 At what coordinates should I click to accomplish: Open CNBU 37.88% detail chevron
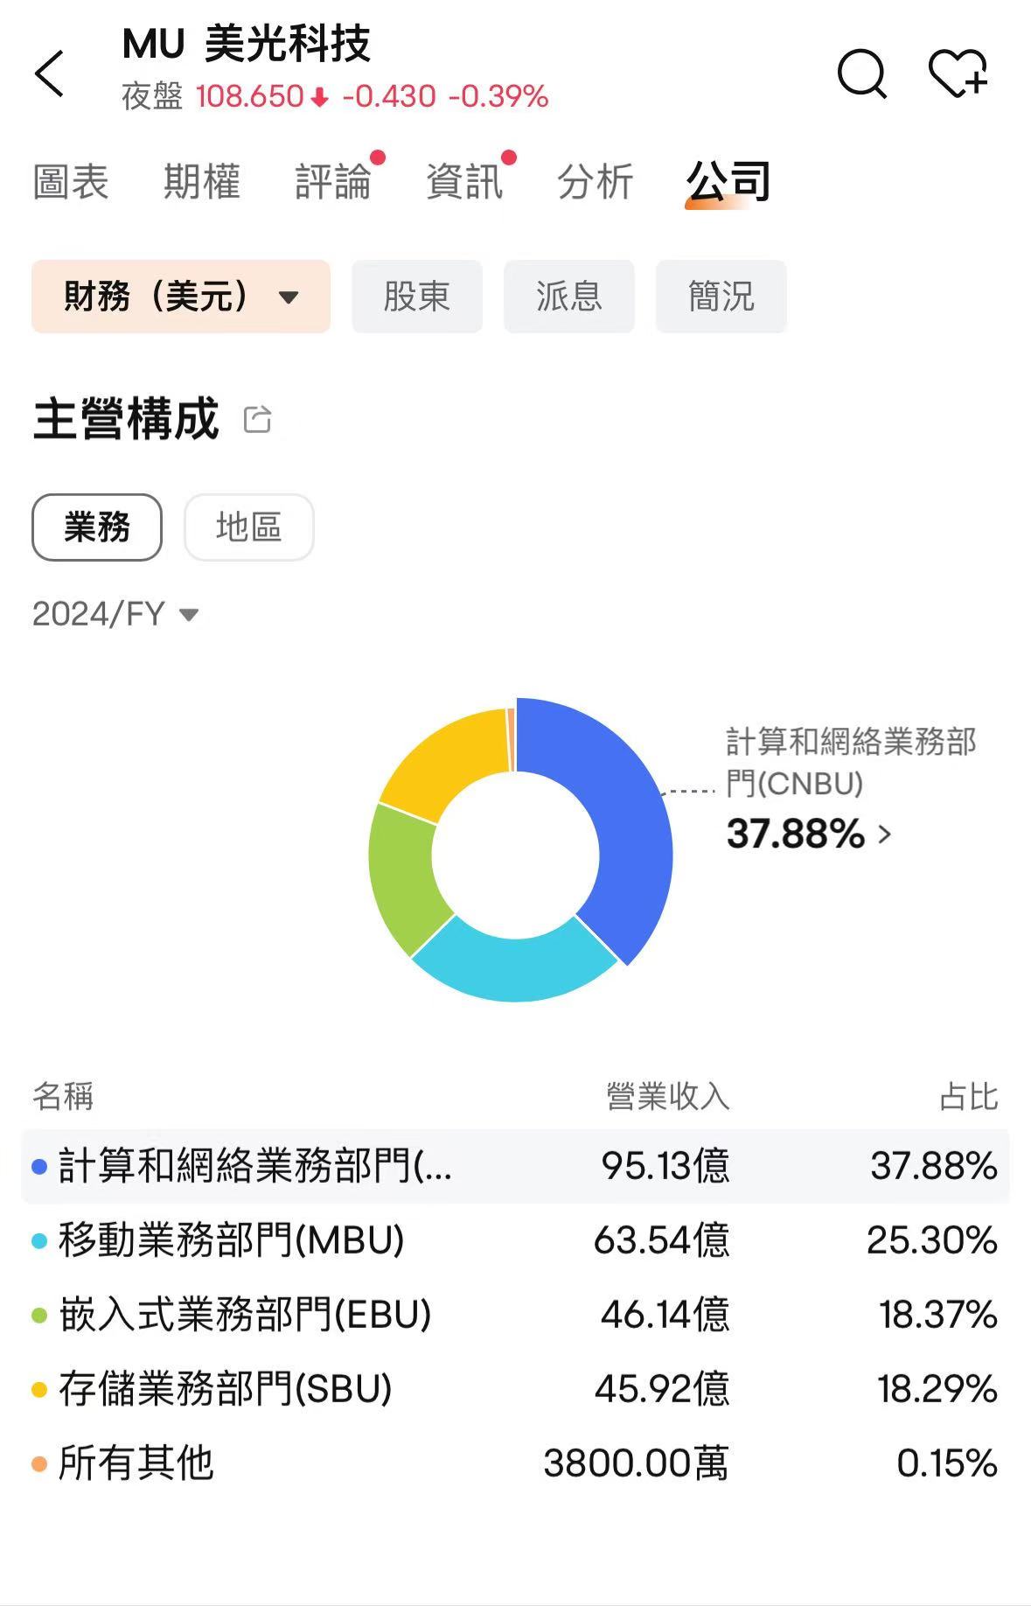[885, 834]
